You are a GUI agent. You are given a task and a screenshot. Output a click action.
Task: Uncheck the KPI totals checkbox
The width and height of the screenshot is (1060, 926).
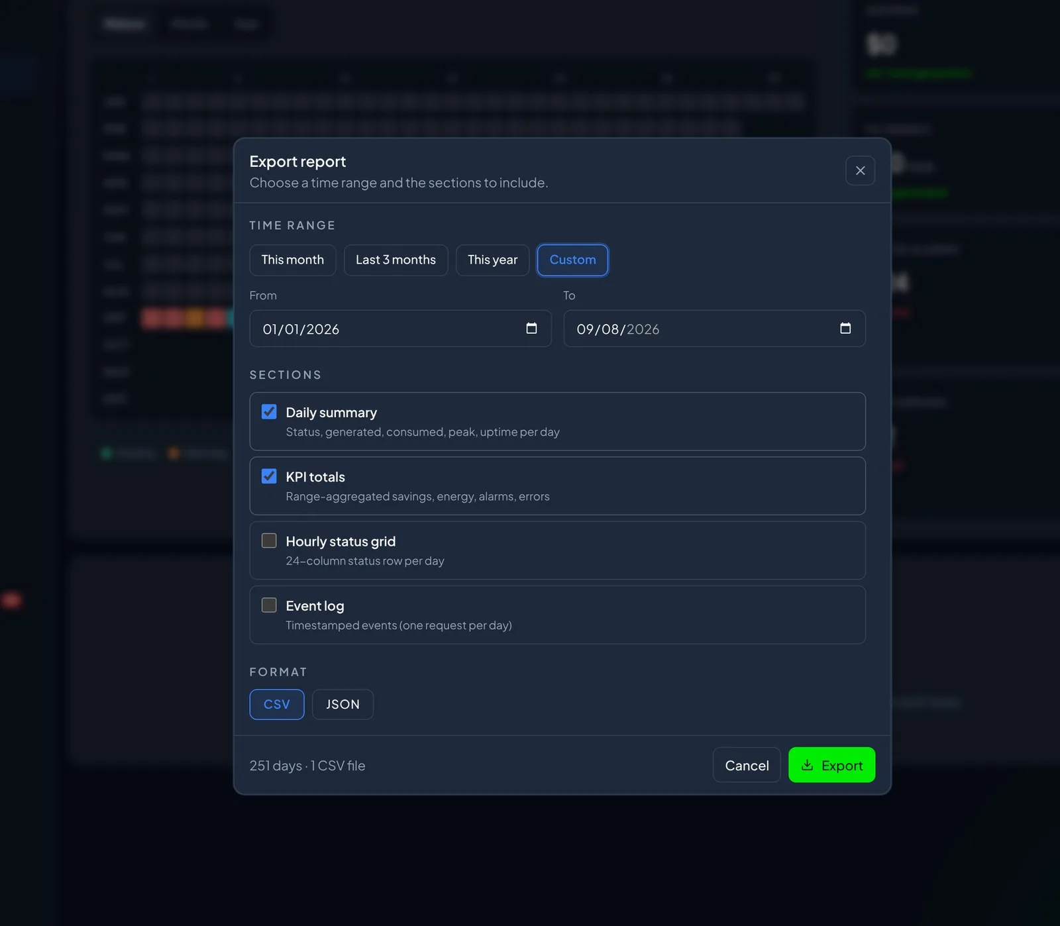click(x=269, y=476)
